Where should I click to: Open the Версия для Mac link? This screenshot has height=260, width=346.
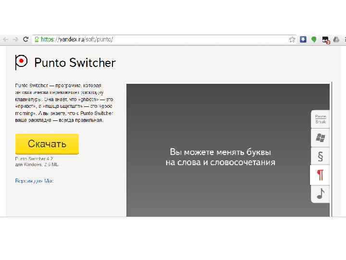coord(34,181)
